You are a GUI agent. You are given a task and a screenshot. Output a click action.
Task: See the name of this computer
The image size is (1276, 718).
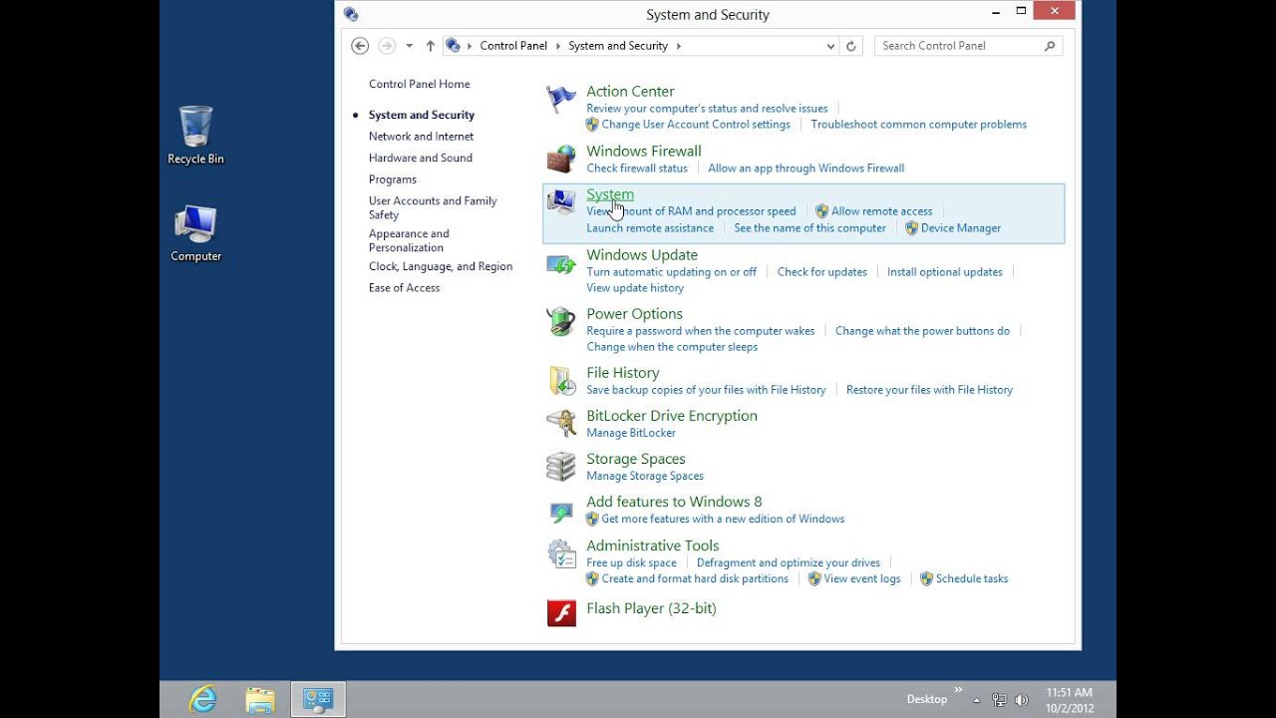click(809, 228)
